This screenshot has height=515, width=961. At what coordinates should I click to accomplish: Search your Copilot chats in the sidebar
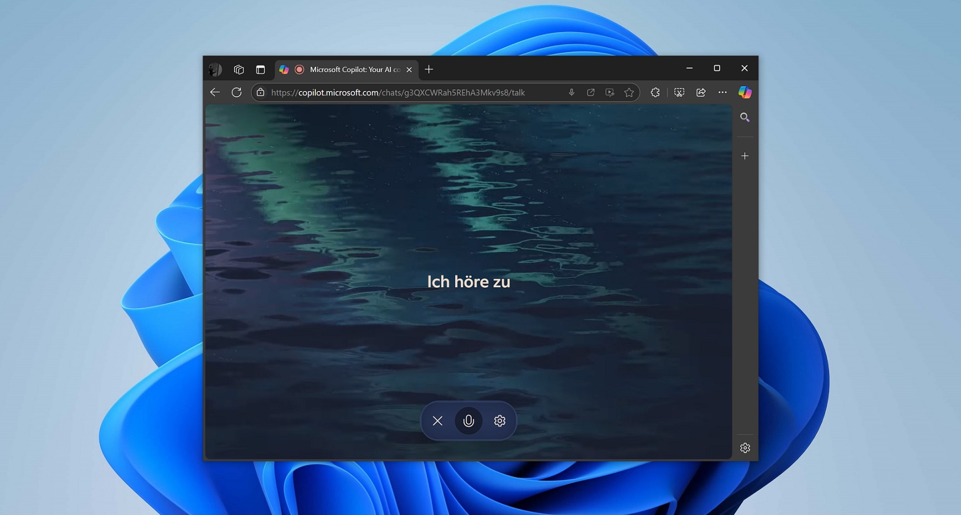click(745, 117)
